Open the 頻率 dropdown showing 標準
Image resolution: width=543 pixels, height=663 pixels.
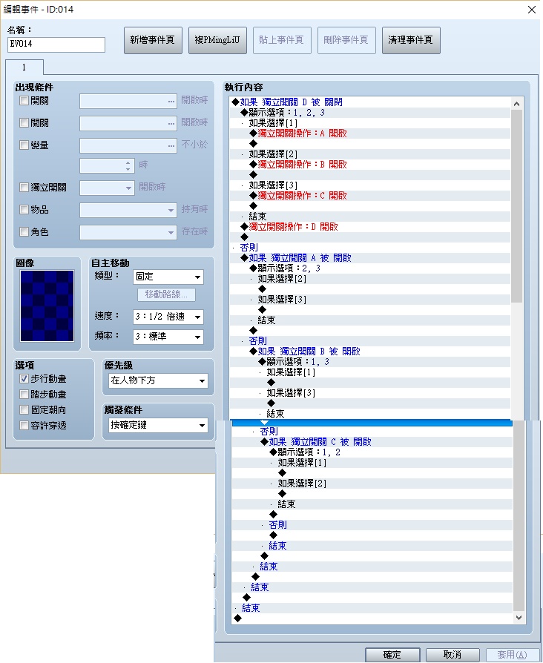coord(168,337)
